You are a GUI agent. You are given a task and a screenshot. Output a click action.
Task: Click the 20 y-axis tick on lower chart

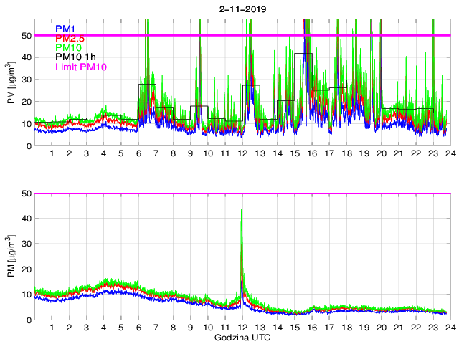(x=25, y=269)
